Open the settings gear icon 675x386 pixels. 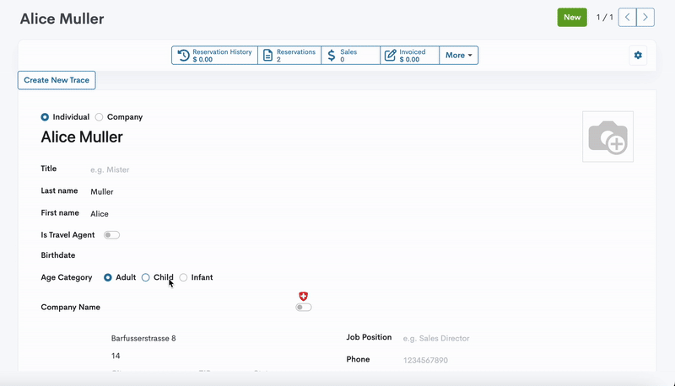pos(638,56)
